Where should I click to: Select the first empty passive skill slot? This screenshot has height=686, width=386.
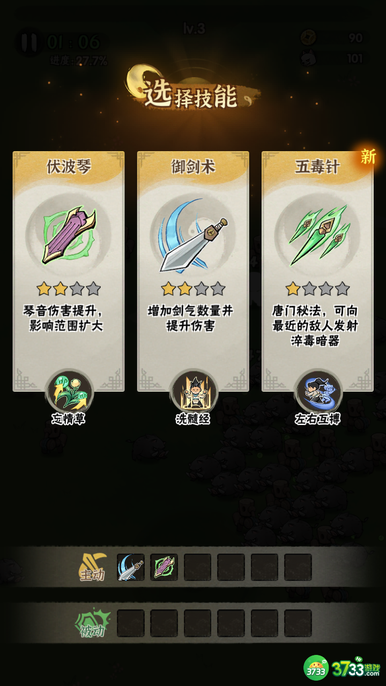131,623
